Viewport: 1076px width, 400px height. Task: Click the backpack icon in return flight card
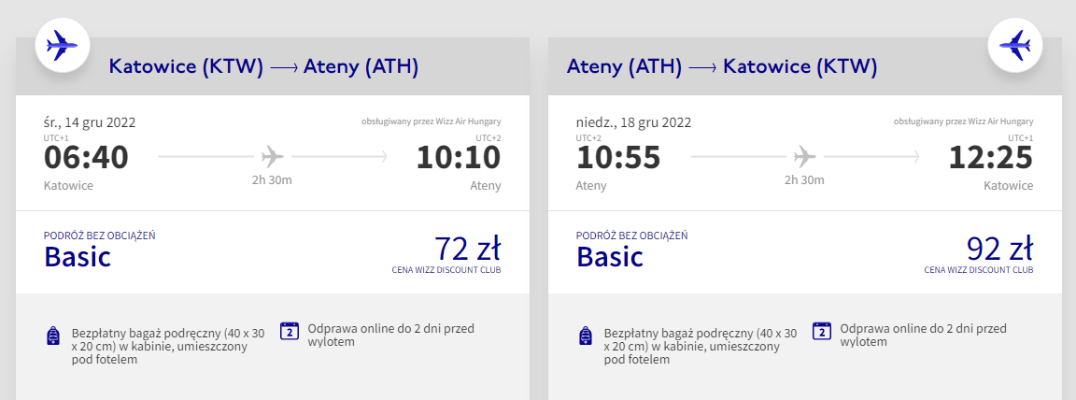[x=585, y=336]
